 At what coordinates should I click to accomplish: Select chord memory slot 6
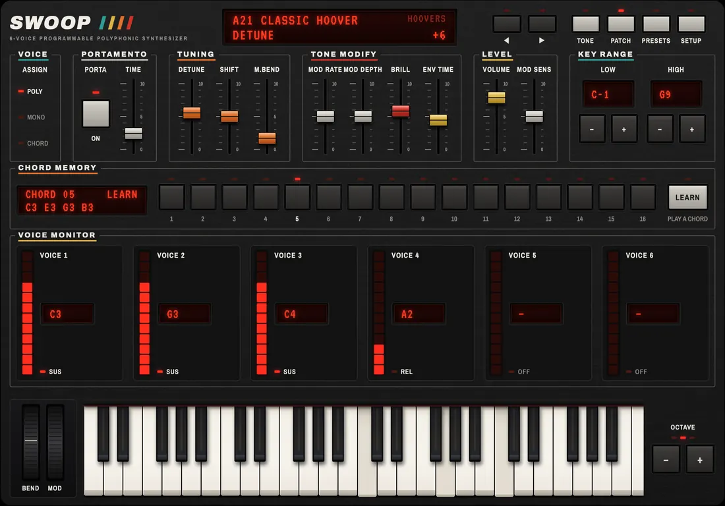point(329,197)
